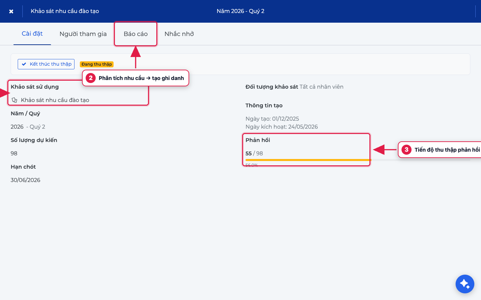This screenshot has height=300, width=481.
Task: Open the AI assistant sparkle button
Action: [465, 284]
